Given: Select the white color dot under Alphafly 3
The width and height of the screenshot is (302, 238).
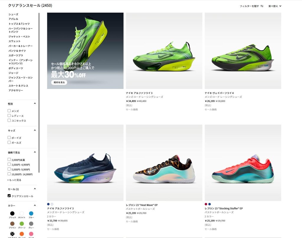Looking at the screenshot, I should [x=52, y=204].
